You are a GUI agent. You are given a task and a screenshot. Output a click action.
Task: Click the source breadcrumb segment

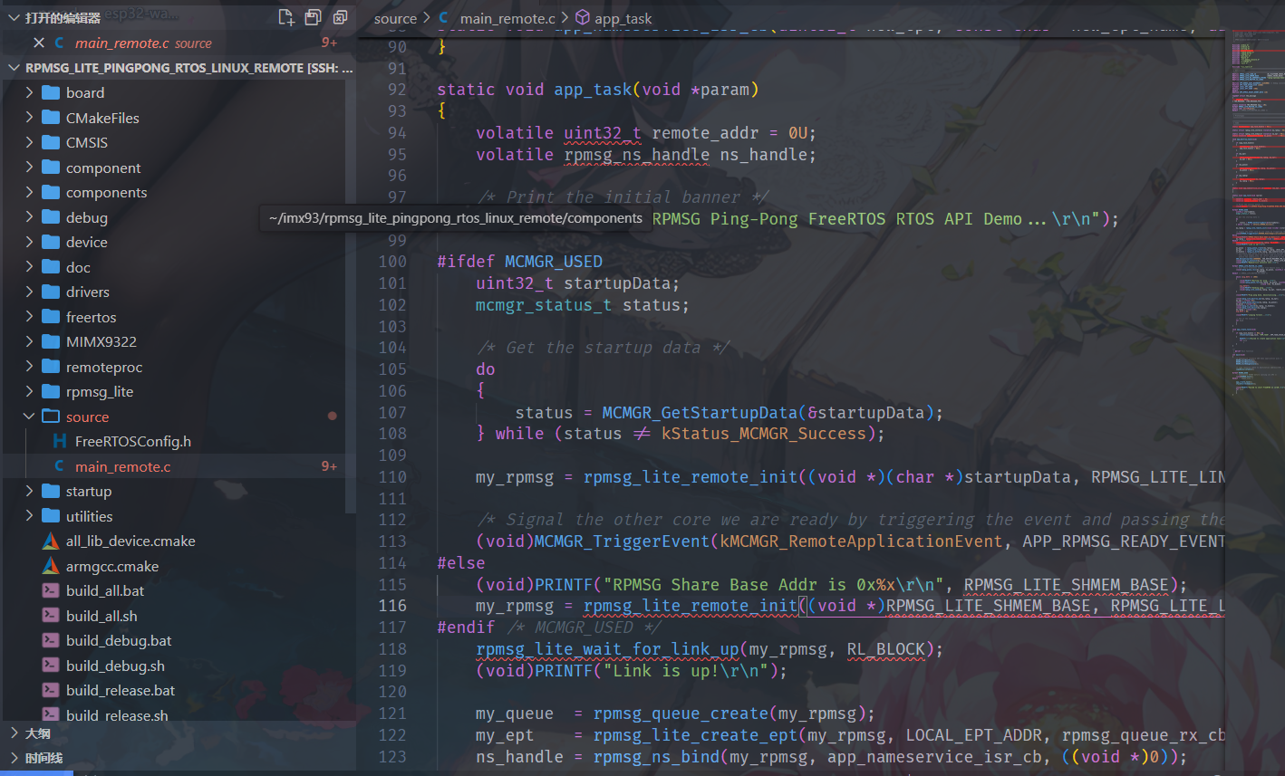(x=395, y=18)
